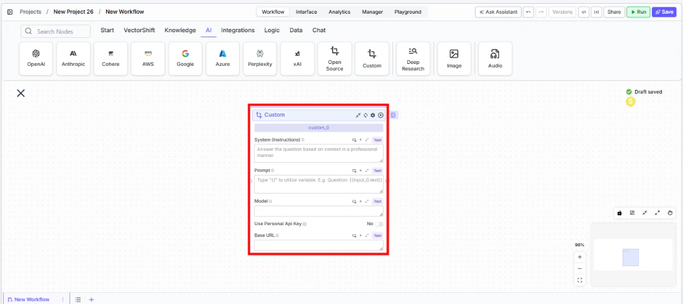The height and width of the screenshot is (304, 683).
Task: Expand the System (Instructions) field editor
Action: (367, 140)
